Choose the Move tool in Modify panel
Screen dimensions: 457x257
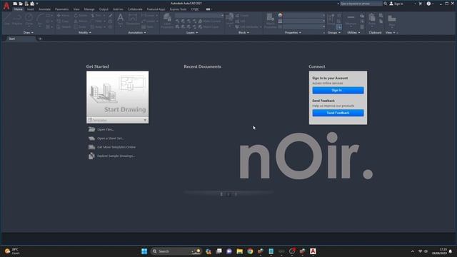63,16
